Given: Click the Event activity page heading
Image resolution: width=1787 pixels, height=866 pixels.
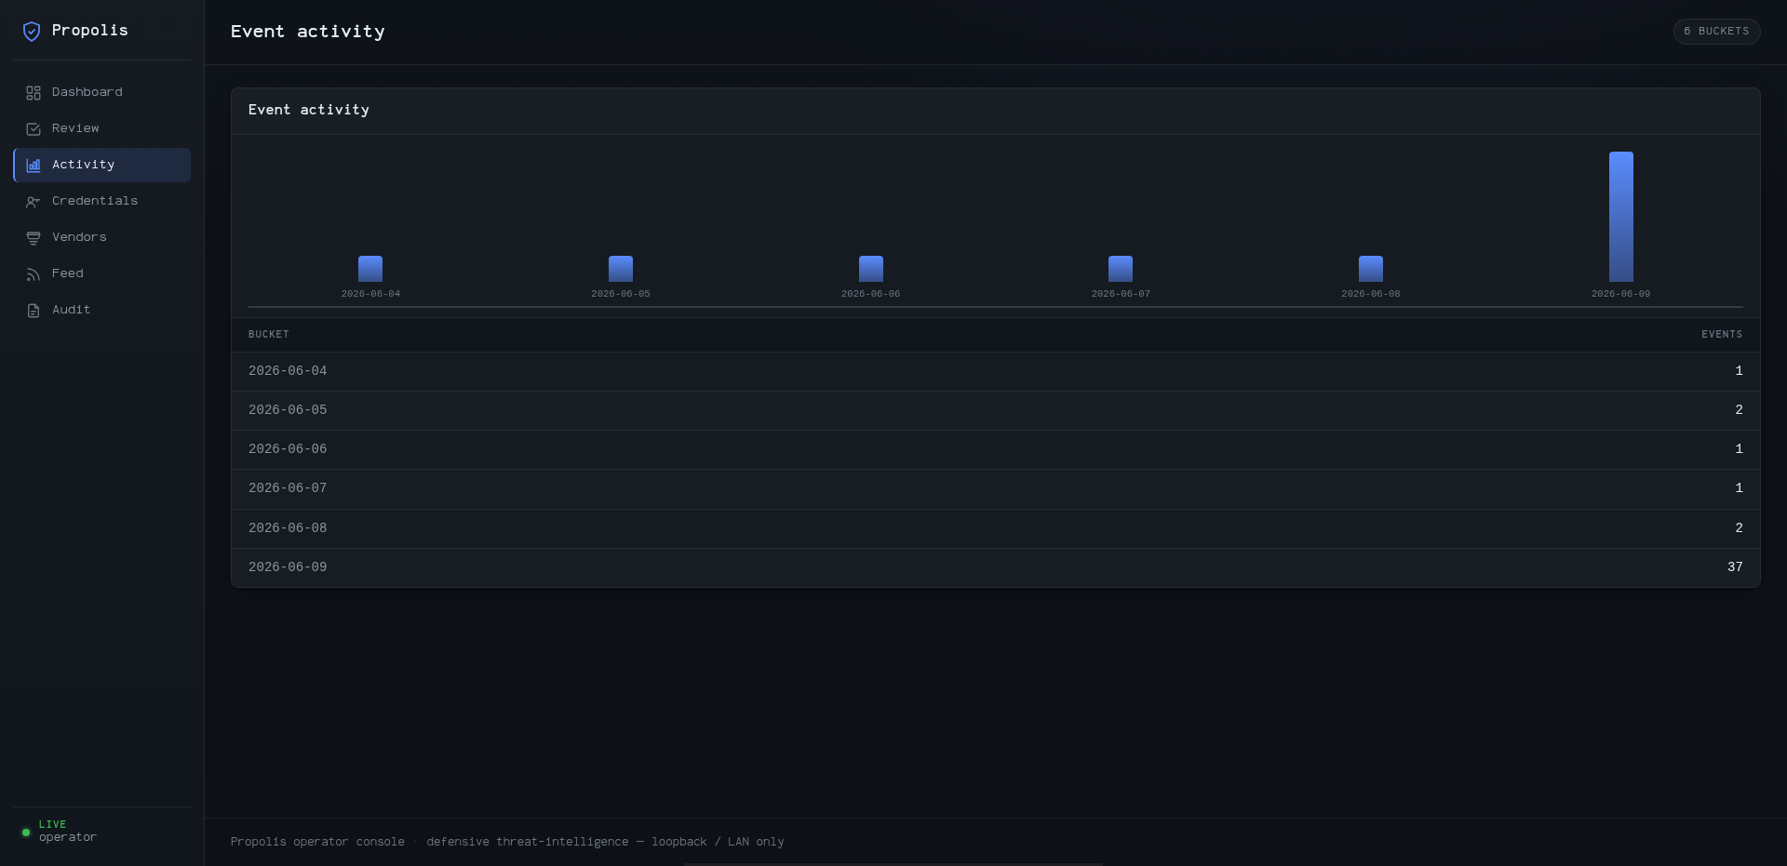Looking at the screenshot, I should click(308, 32).
